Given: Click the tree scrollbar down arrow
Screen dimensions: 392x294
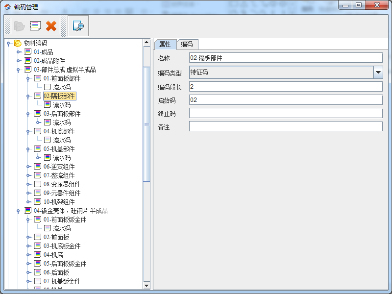Looking at the screenshot, I should [x=147, y=286].
